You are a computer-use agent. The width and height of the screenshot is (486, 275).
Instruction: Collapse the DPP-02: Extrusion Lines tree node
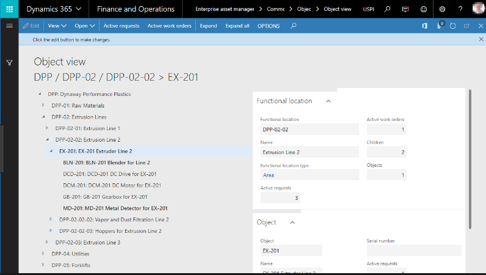(x=43, y=117)
